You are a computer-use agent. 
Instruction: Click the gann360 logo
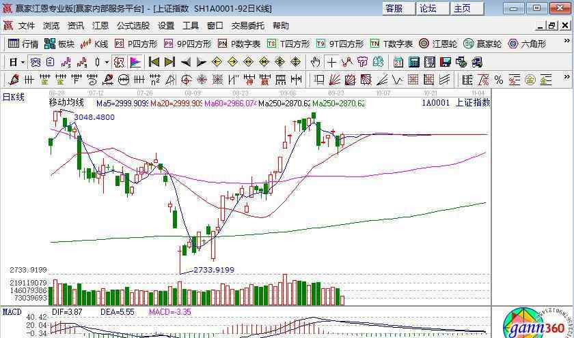(536, 324)
